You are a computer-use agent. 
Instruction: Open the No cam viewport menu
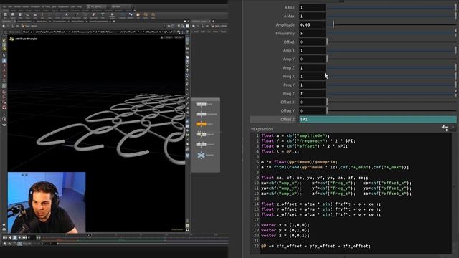click(179, 37)
